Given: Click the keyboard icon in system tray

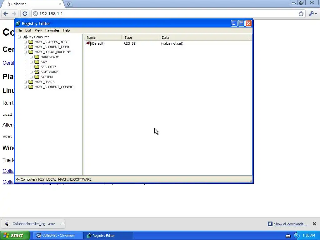Looking at the screenshot, I should coord(288,236).
